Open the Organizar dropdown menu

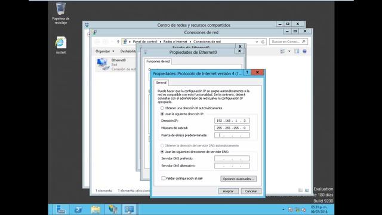[x=105, y=51]
